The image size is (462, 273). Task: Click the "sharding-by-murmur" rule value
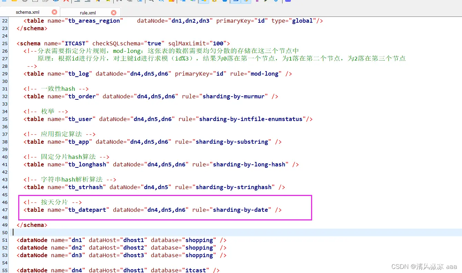tap(234, 96)
